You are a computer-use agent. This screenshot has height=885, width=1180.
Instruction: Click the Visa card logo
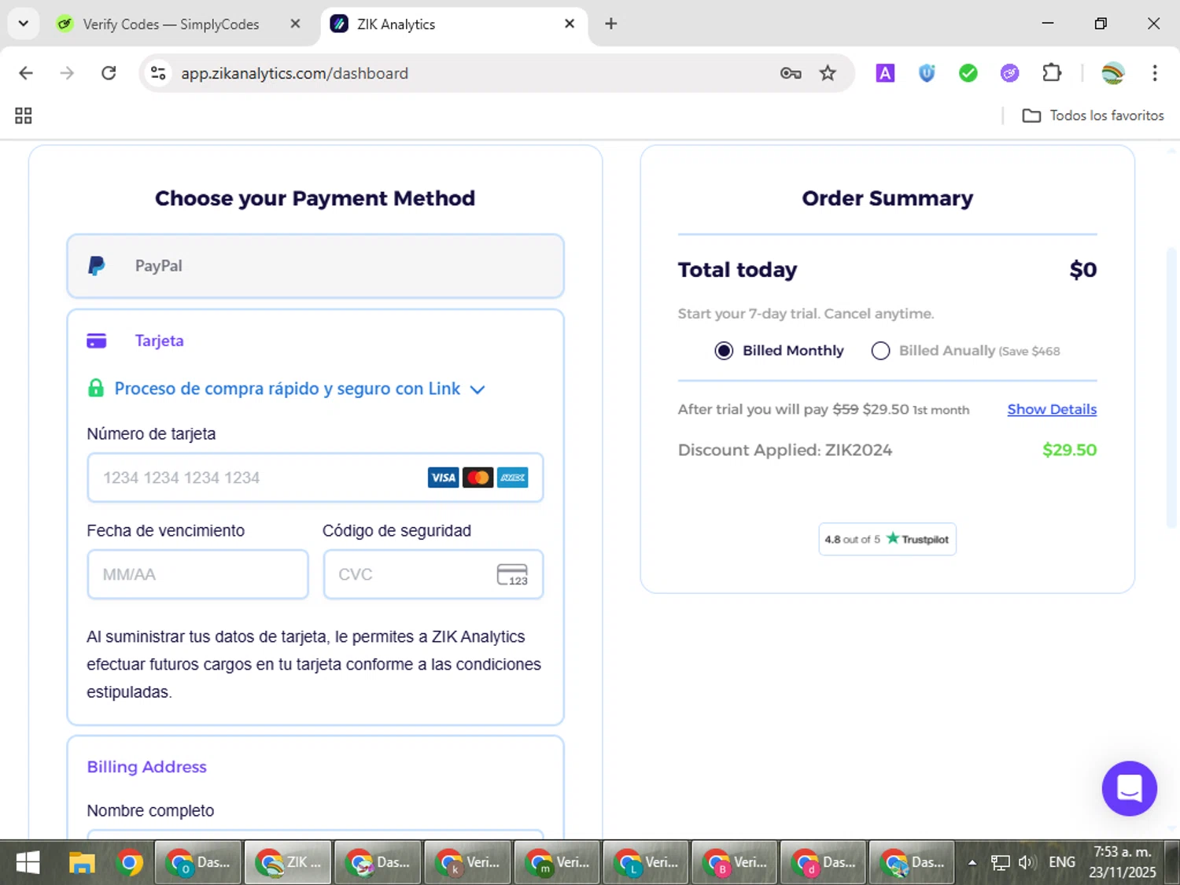point(443,478)
